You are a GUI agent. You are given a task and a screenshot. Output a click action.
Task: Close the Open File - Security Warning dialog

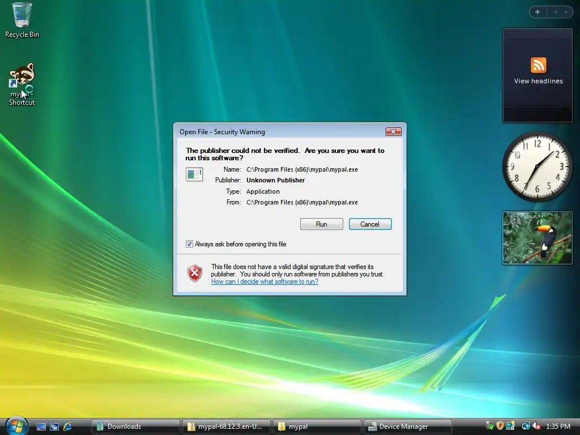pos(393,131)
